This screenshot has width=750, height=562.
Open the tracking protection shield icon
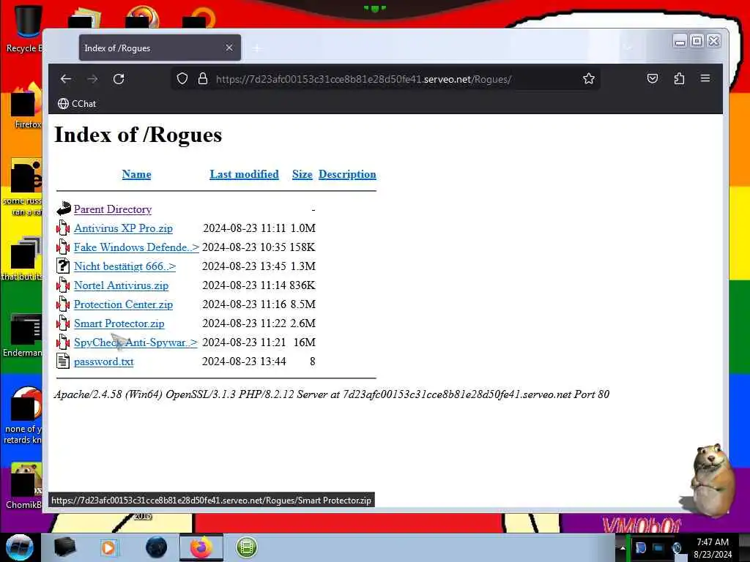tap(182, 79)
